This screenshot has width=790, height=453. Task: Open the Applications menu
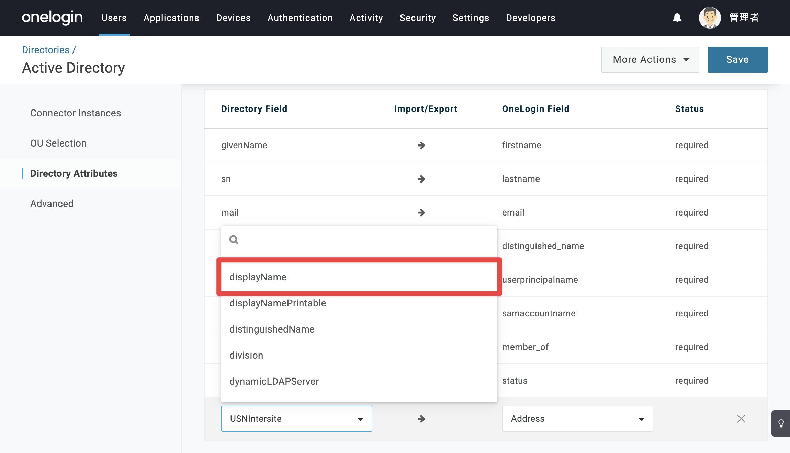coord(171,18)
